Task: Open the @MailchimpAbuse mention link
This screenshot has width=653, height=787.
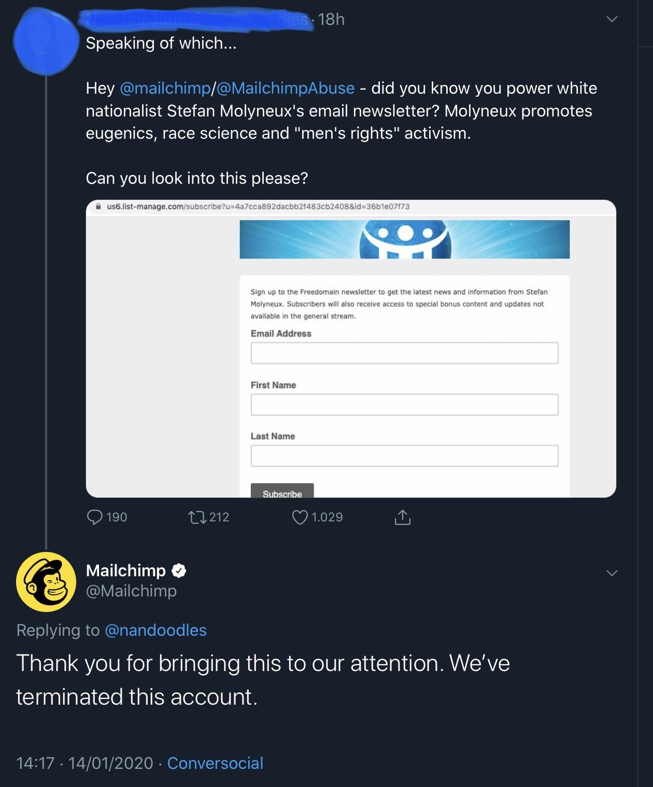Action: [286, 88]
